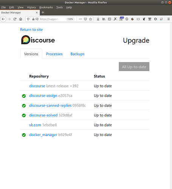Image resolution: width=172 pixels, height=189 pixels.
Task: Click the tracking protection shield icon
Action: click(x=28, y=19)
